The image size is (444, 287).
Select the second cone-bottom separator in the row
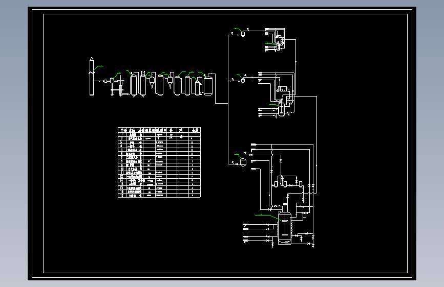pos(170,83)
